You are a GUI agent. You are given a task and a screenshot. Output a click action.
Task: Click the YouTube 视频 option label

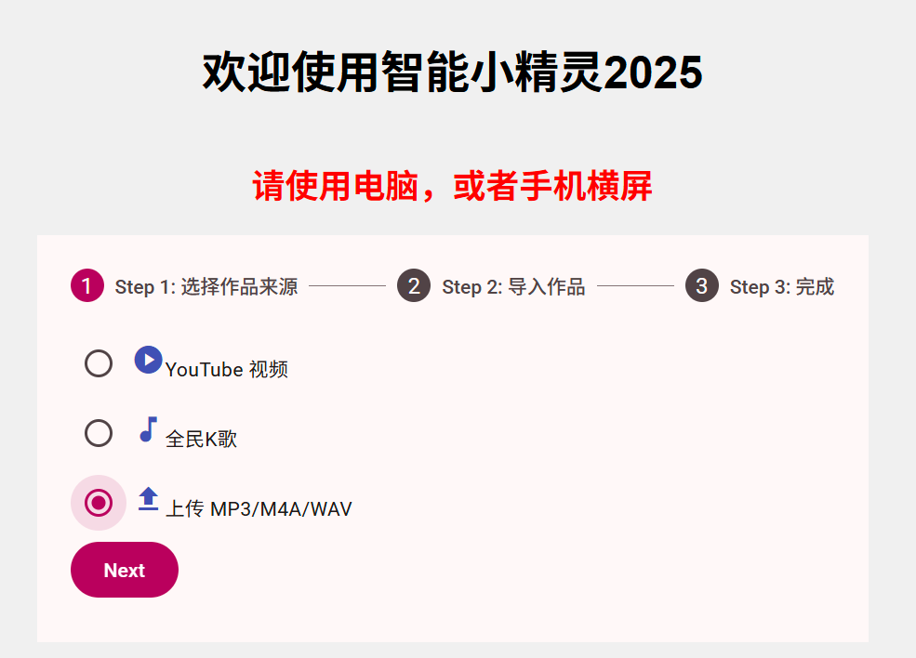[227, 370]
